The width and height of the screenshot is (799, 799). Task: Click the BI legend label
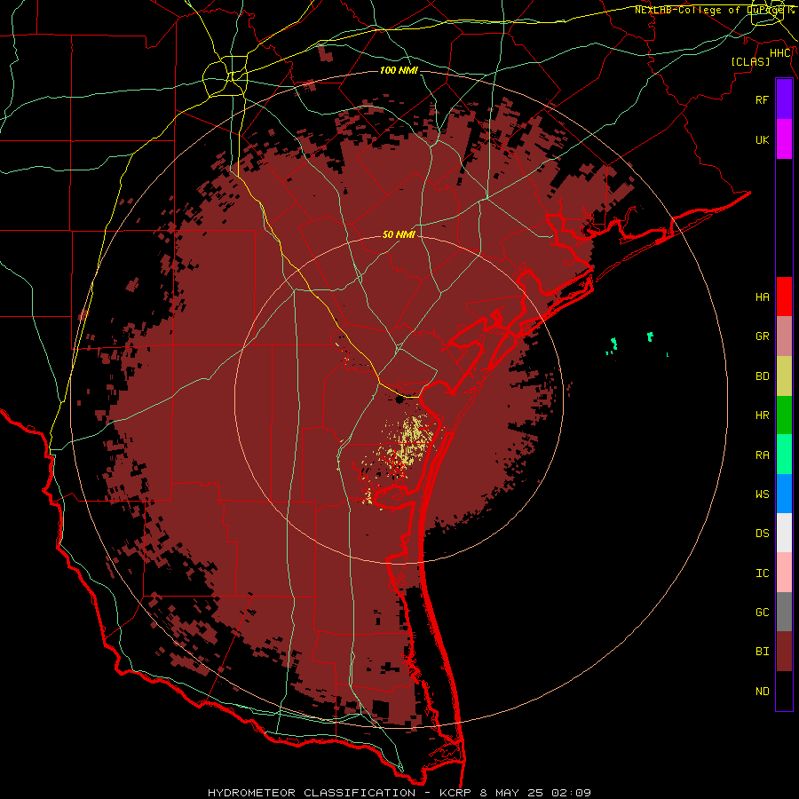762,652
